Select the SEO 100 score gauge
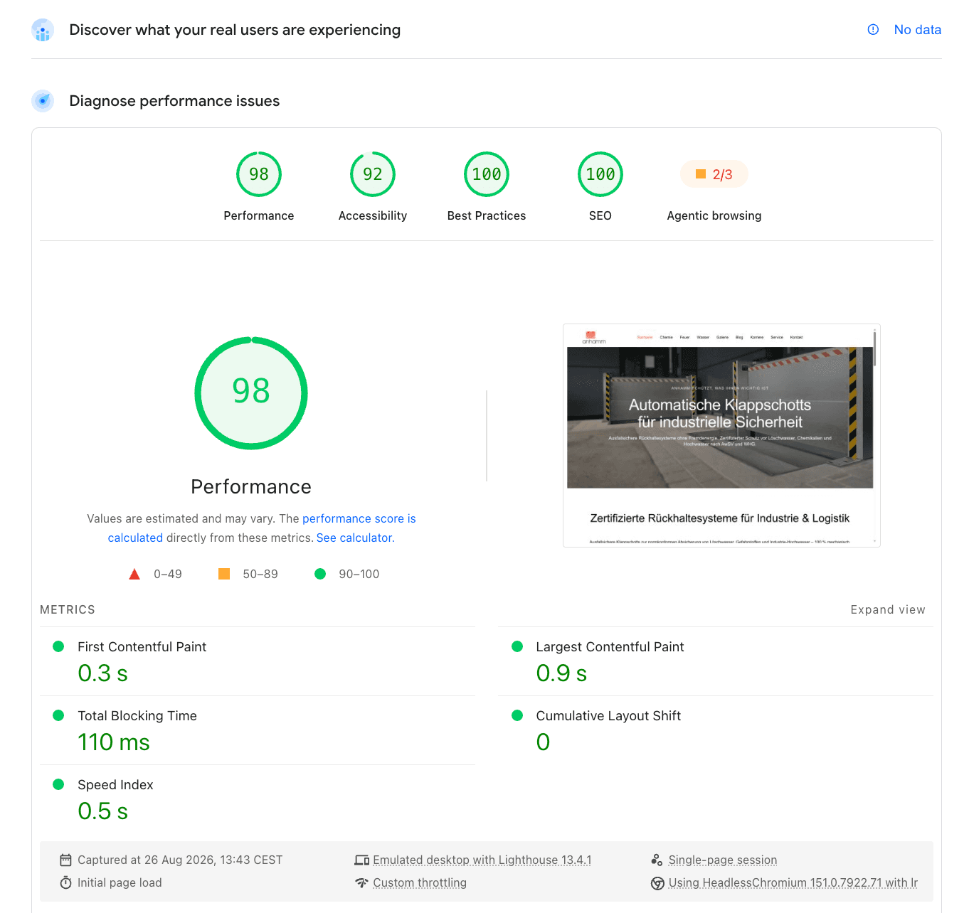Viewport: 969px width, 913px height. pyautogui.click(x=600, y=174)
